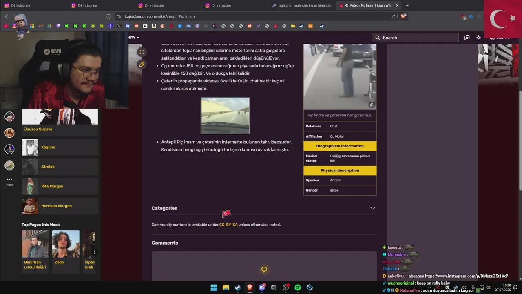Open the Bedirhan uncu/Kaijiri top page thumbnail
522x294 pixels.
[x=35, y=244]
